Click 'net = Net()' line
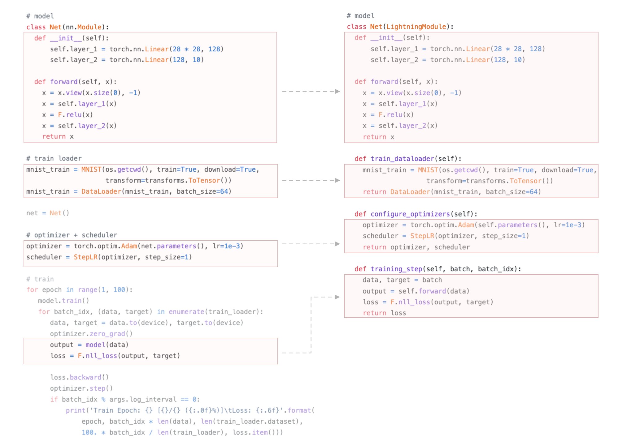Image resolution: width=618 pixels, height=446 pixels. (x=48, y=213)
